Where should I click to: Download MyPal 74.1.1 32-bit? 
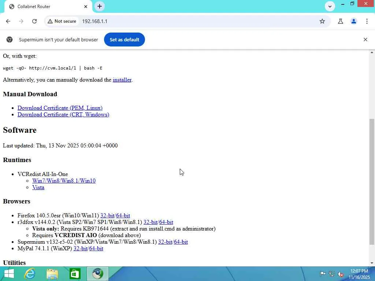tap(80, 249)
